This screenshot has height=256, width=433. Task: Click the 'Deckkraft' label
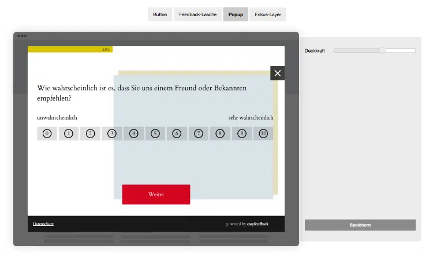[315, 51]
